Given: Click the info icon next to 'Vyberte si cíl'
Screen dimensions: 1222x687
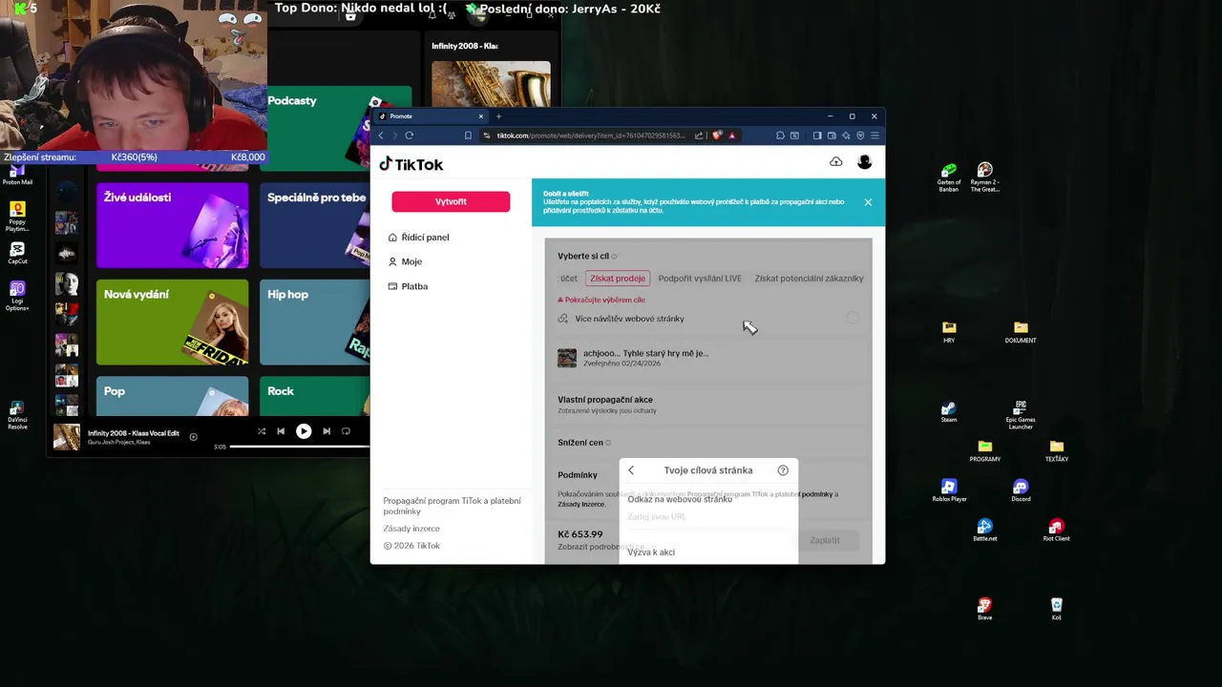Looking at the screenshot, I should 614,257.
